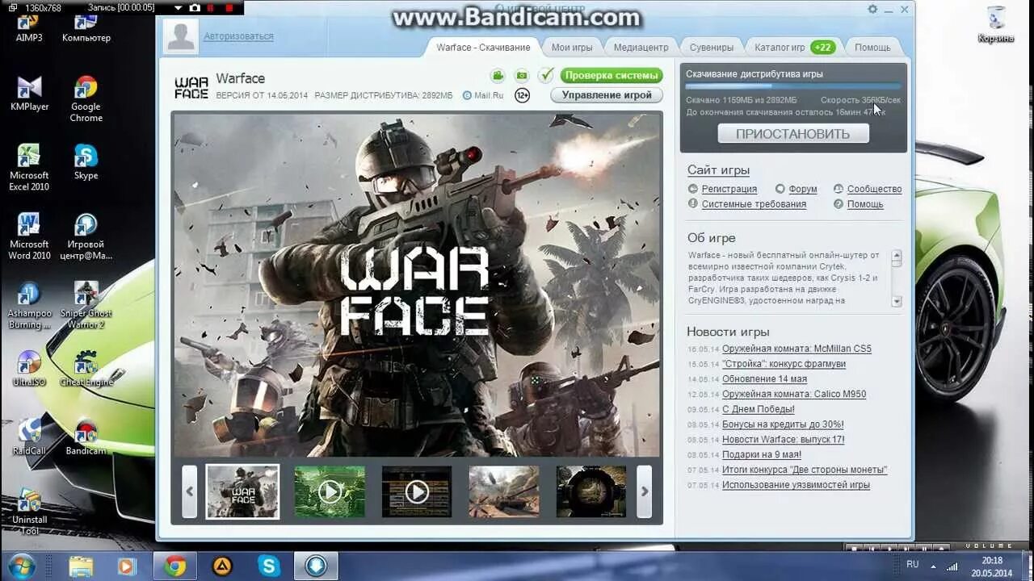
Task: Open the Форум link
Action: point(802,189)
